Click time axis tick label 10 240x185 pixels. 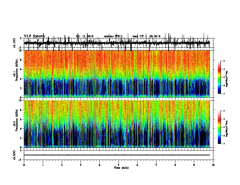point(213,165)
